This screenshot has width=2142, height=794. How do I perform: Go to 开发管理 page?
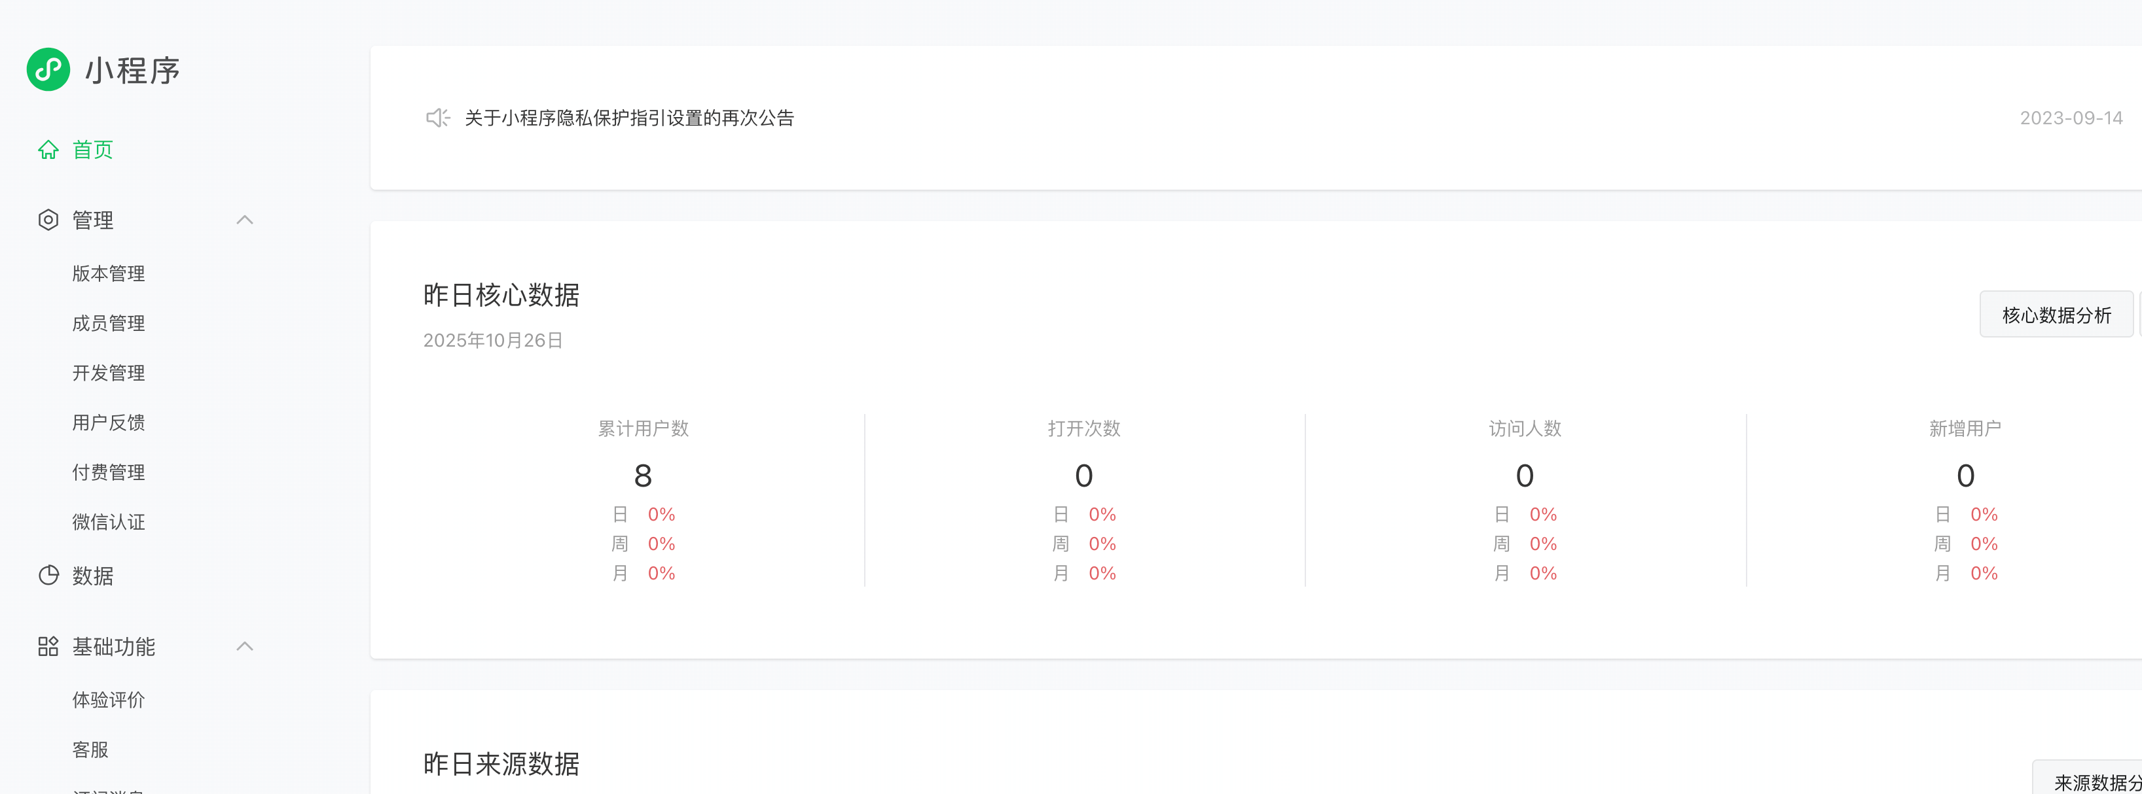(108, 373)
